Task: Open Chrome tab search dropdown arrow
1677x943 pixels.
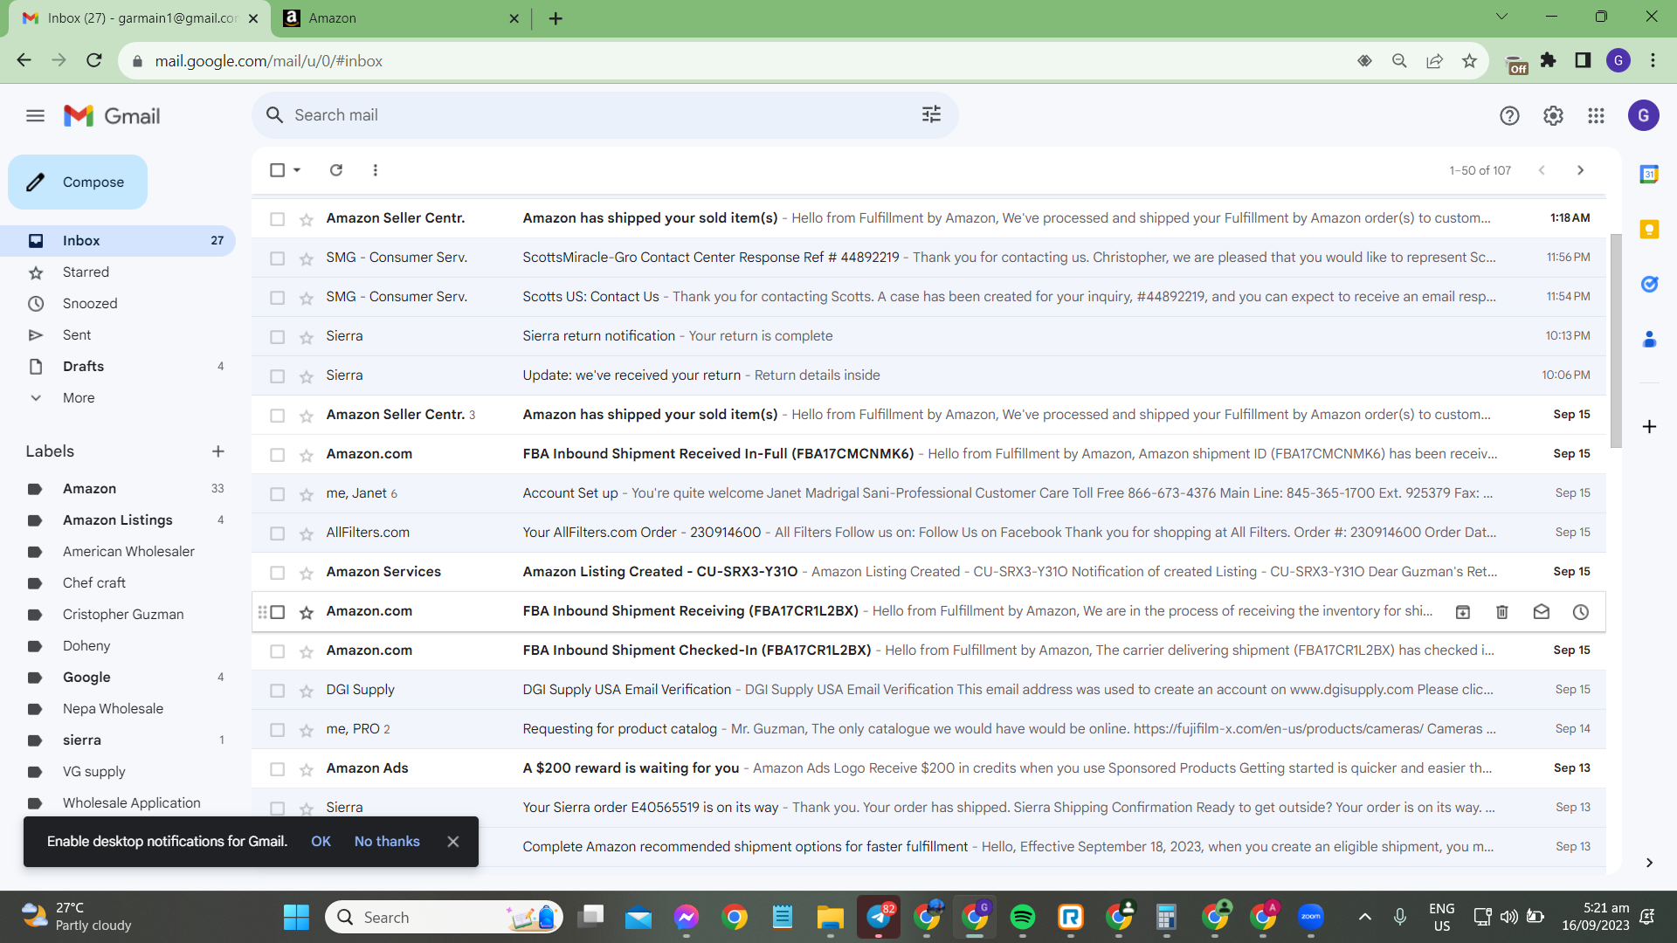Action: click(1501, 17)
